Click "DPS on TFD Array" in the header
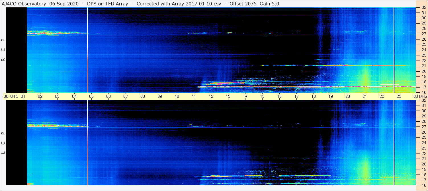 (x=108, y=4)
